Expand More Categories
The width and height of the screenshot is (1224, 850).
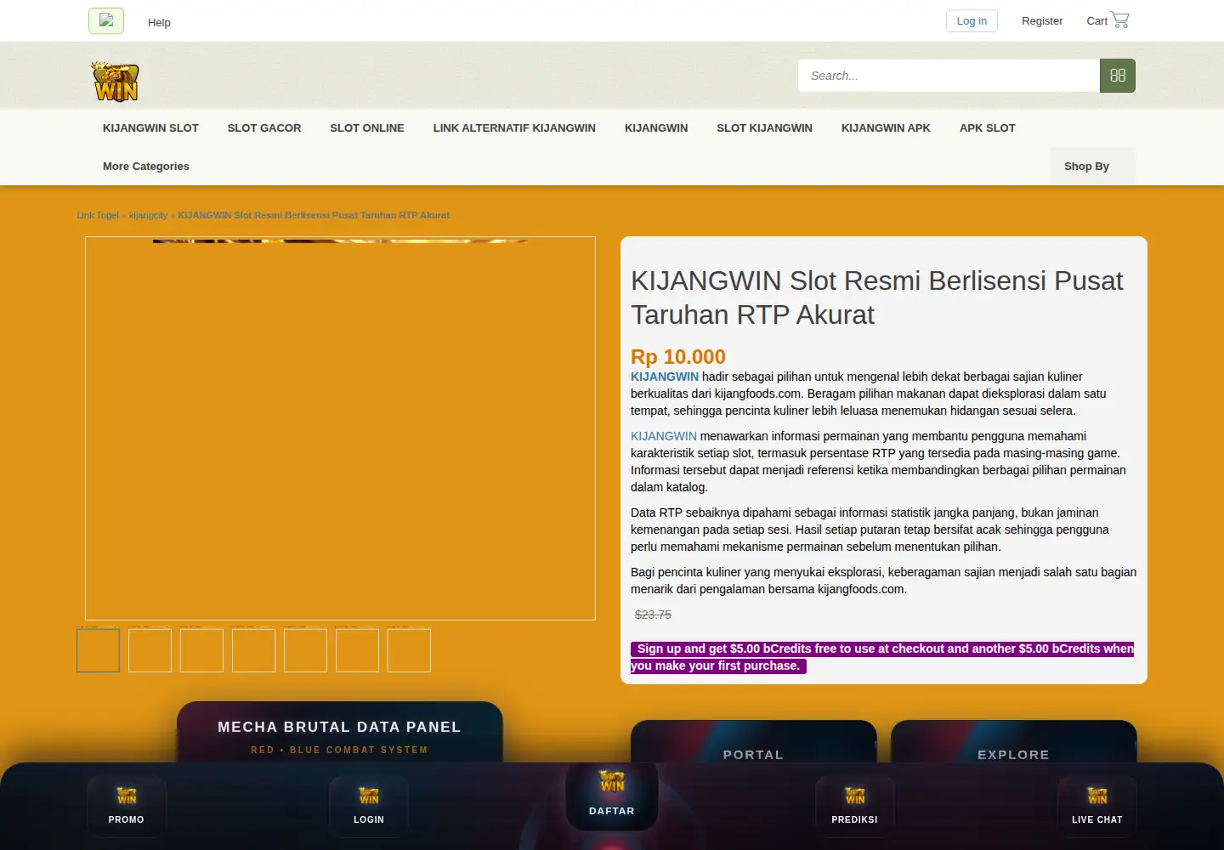(x=146, y=167)
